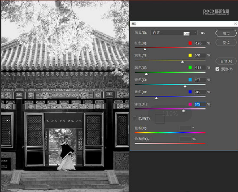This screenshot has width=238, height=192.
Task: Click the 绿色(G) slider handle
Action: coord(146,74)
